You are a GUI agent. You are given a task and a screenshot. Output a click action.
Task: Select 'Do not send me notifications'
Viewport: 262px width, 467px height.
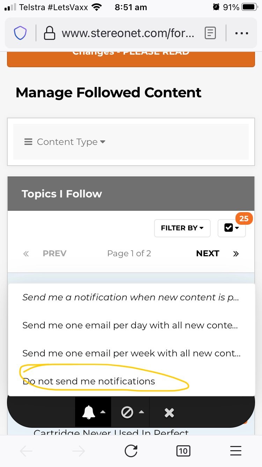point(89,381)
